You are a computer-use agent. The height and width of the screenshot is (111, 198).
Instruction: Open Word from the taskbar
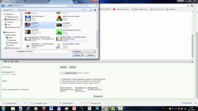click(x=51, y=109)
